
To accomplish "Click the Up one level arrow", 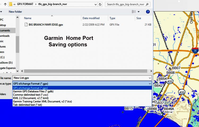I will pyautogui.click(x=5, y=4).
